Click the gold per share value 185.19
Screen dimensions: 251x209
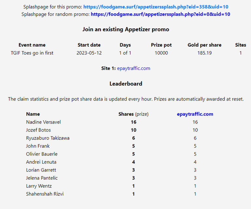coord(204,53)
